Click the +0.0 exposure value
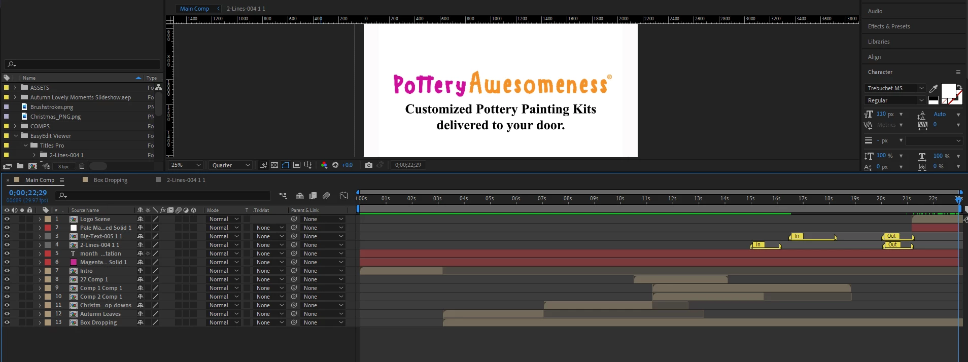Screen dimensions: 968x362 (347, 165)
